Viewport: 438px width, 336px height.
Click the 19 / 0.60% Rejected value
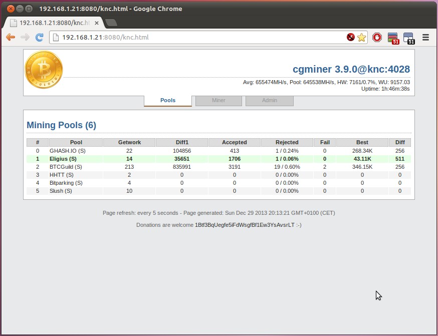pyautogui.click(x=288, y=167)
